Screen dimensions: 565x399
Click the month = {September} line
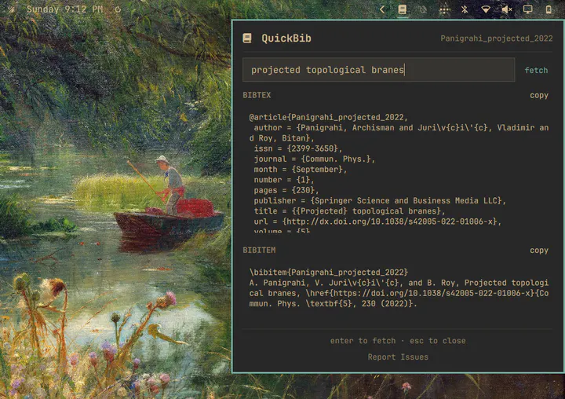pyautogui.click(x=300, y=169)
